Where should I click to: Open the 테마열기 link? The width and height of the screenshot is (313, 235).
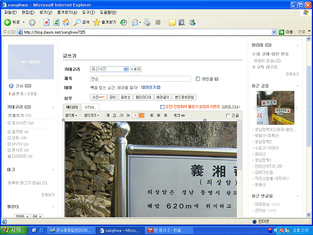(151, 87)
